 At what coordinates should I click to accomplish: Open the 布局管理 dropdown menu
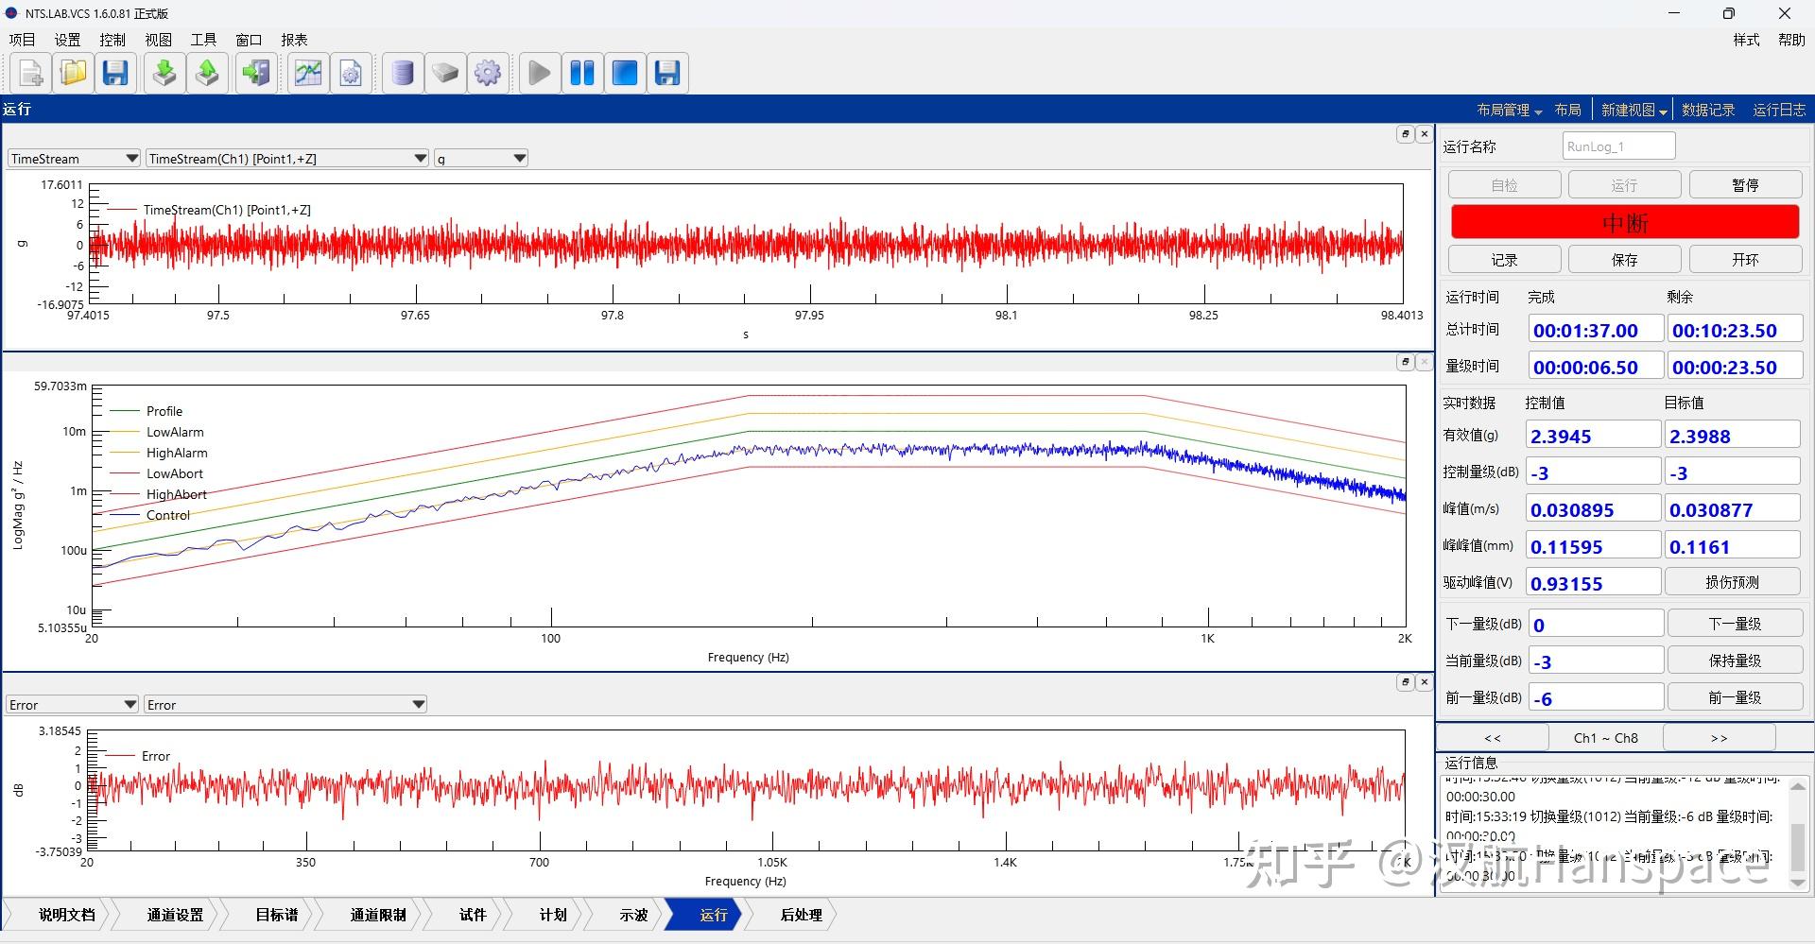point(1509,111)
